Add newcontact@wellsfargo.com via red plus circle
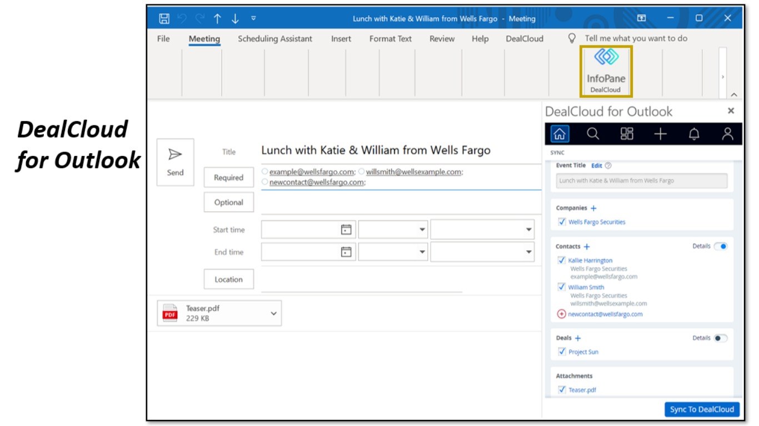The image size is (759, 426). coord(561,314)
